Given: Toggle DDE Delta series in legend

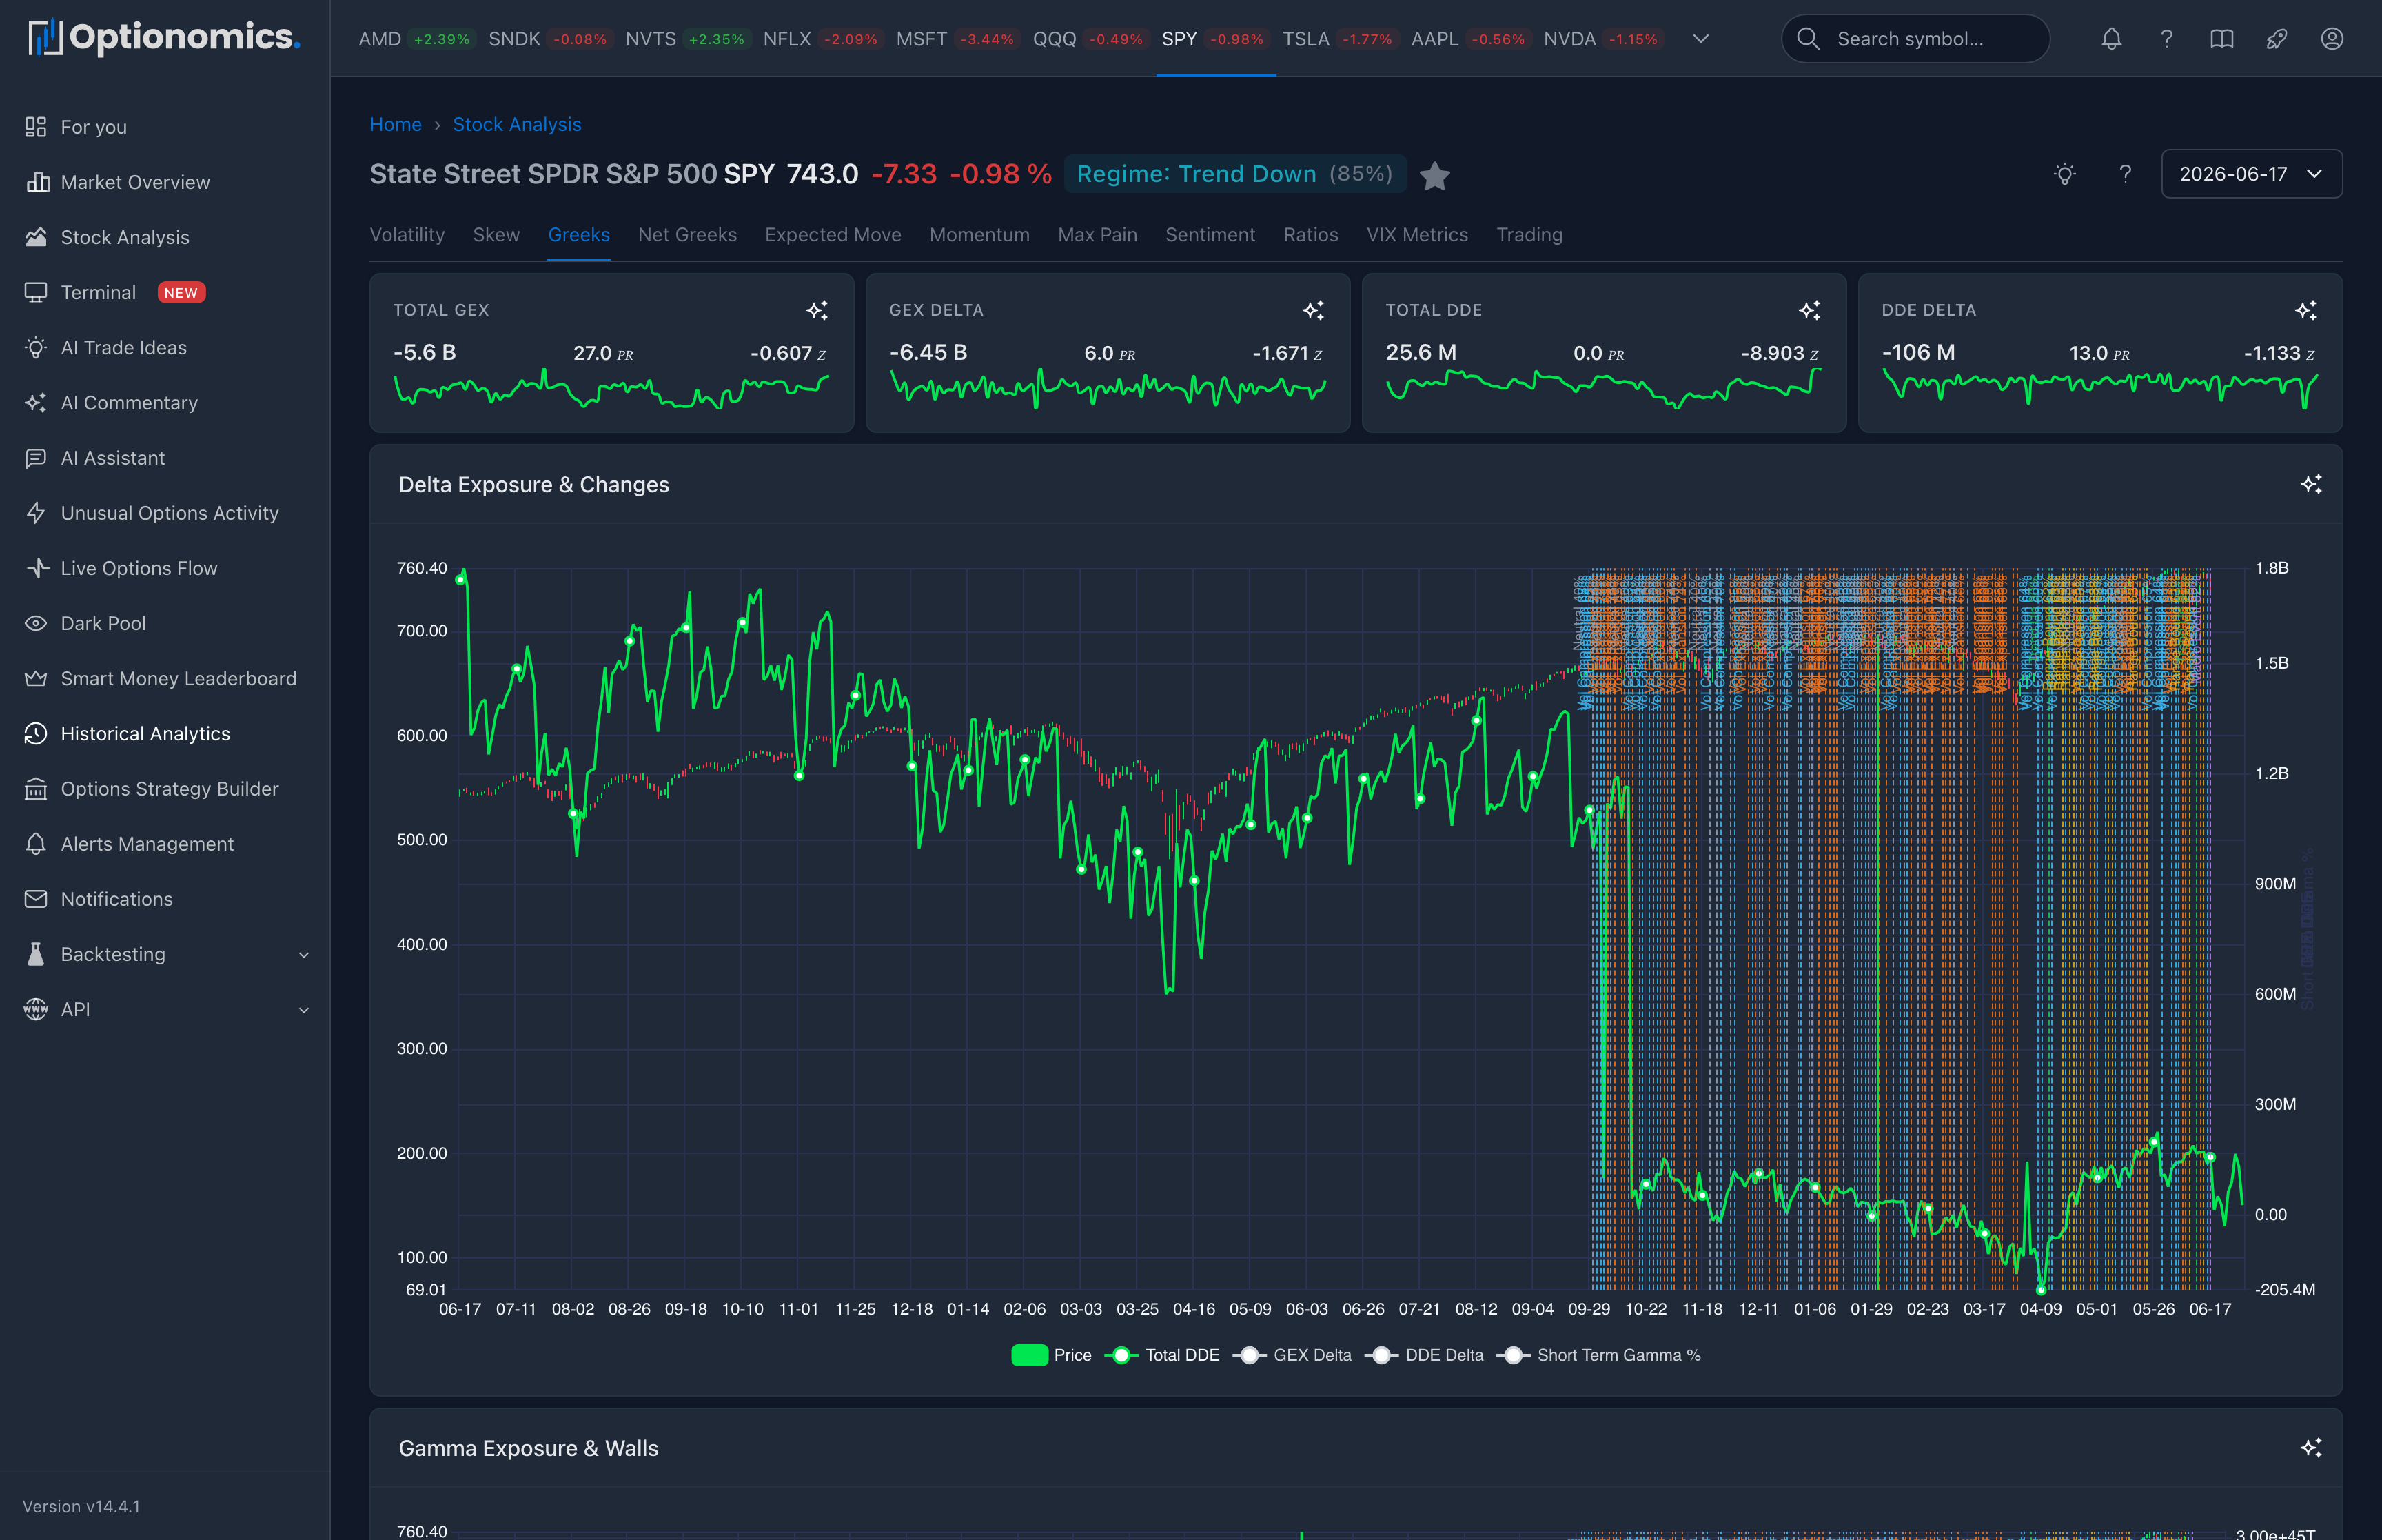Looking at the screenshot, I should [x=1425, y=1355].
